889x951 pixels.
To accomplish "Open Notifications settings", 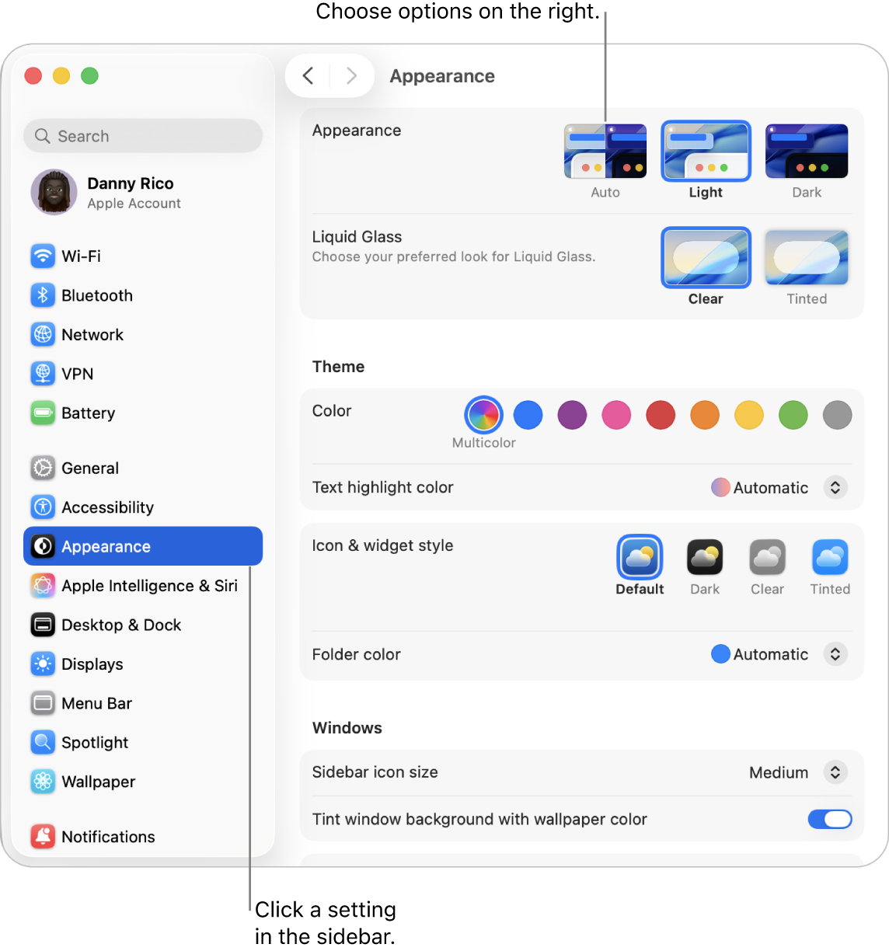I will (x=108, y=836).
